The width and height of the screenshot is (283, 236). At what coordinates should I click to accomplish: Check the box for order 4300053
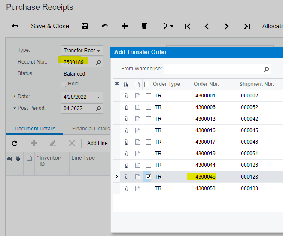pyautogui.click(x=148, y=188)
